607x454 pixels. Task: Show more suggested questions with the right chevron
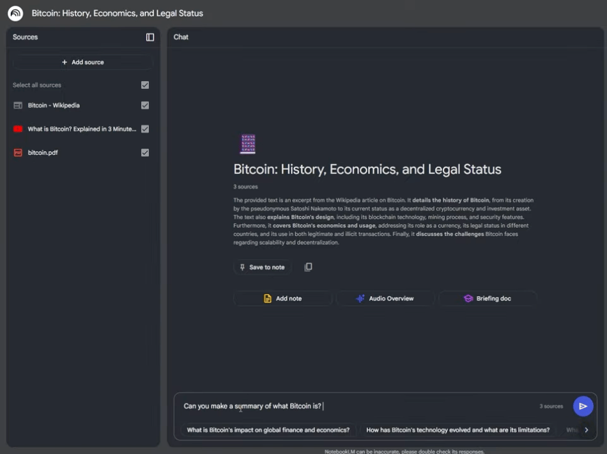(x=587, y=430)
